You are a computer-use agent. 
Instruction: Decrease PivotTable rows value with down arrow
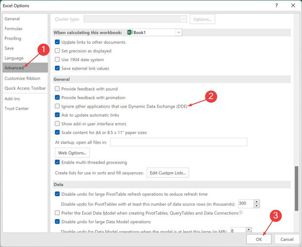[257, 206]
